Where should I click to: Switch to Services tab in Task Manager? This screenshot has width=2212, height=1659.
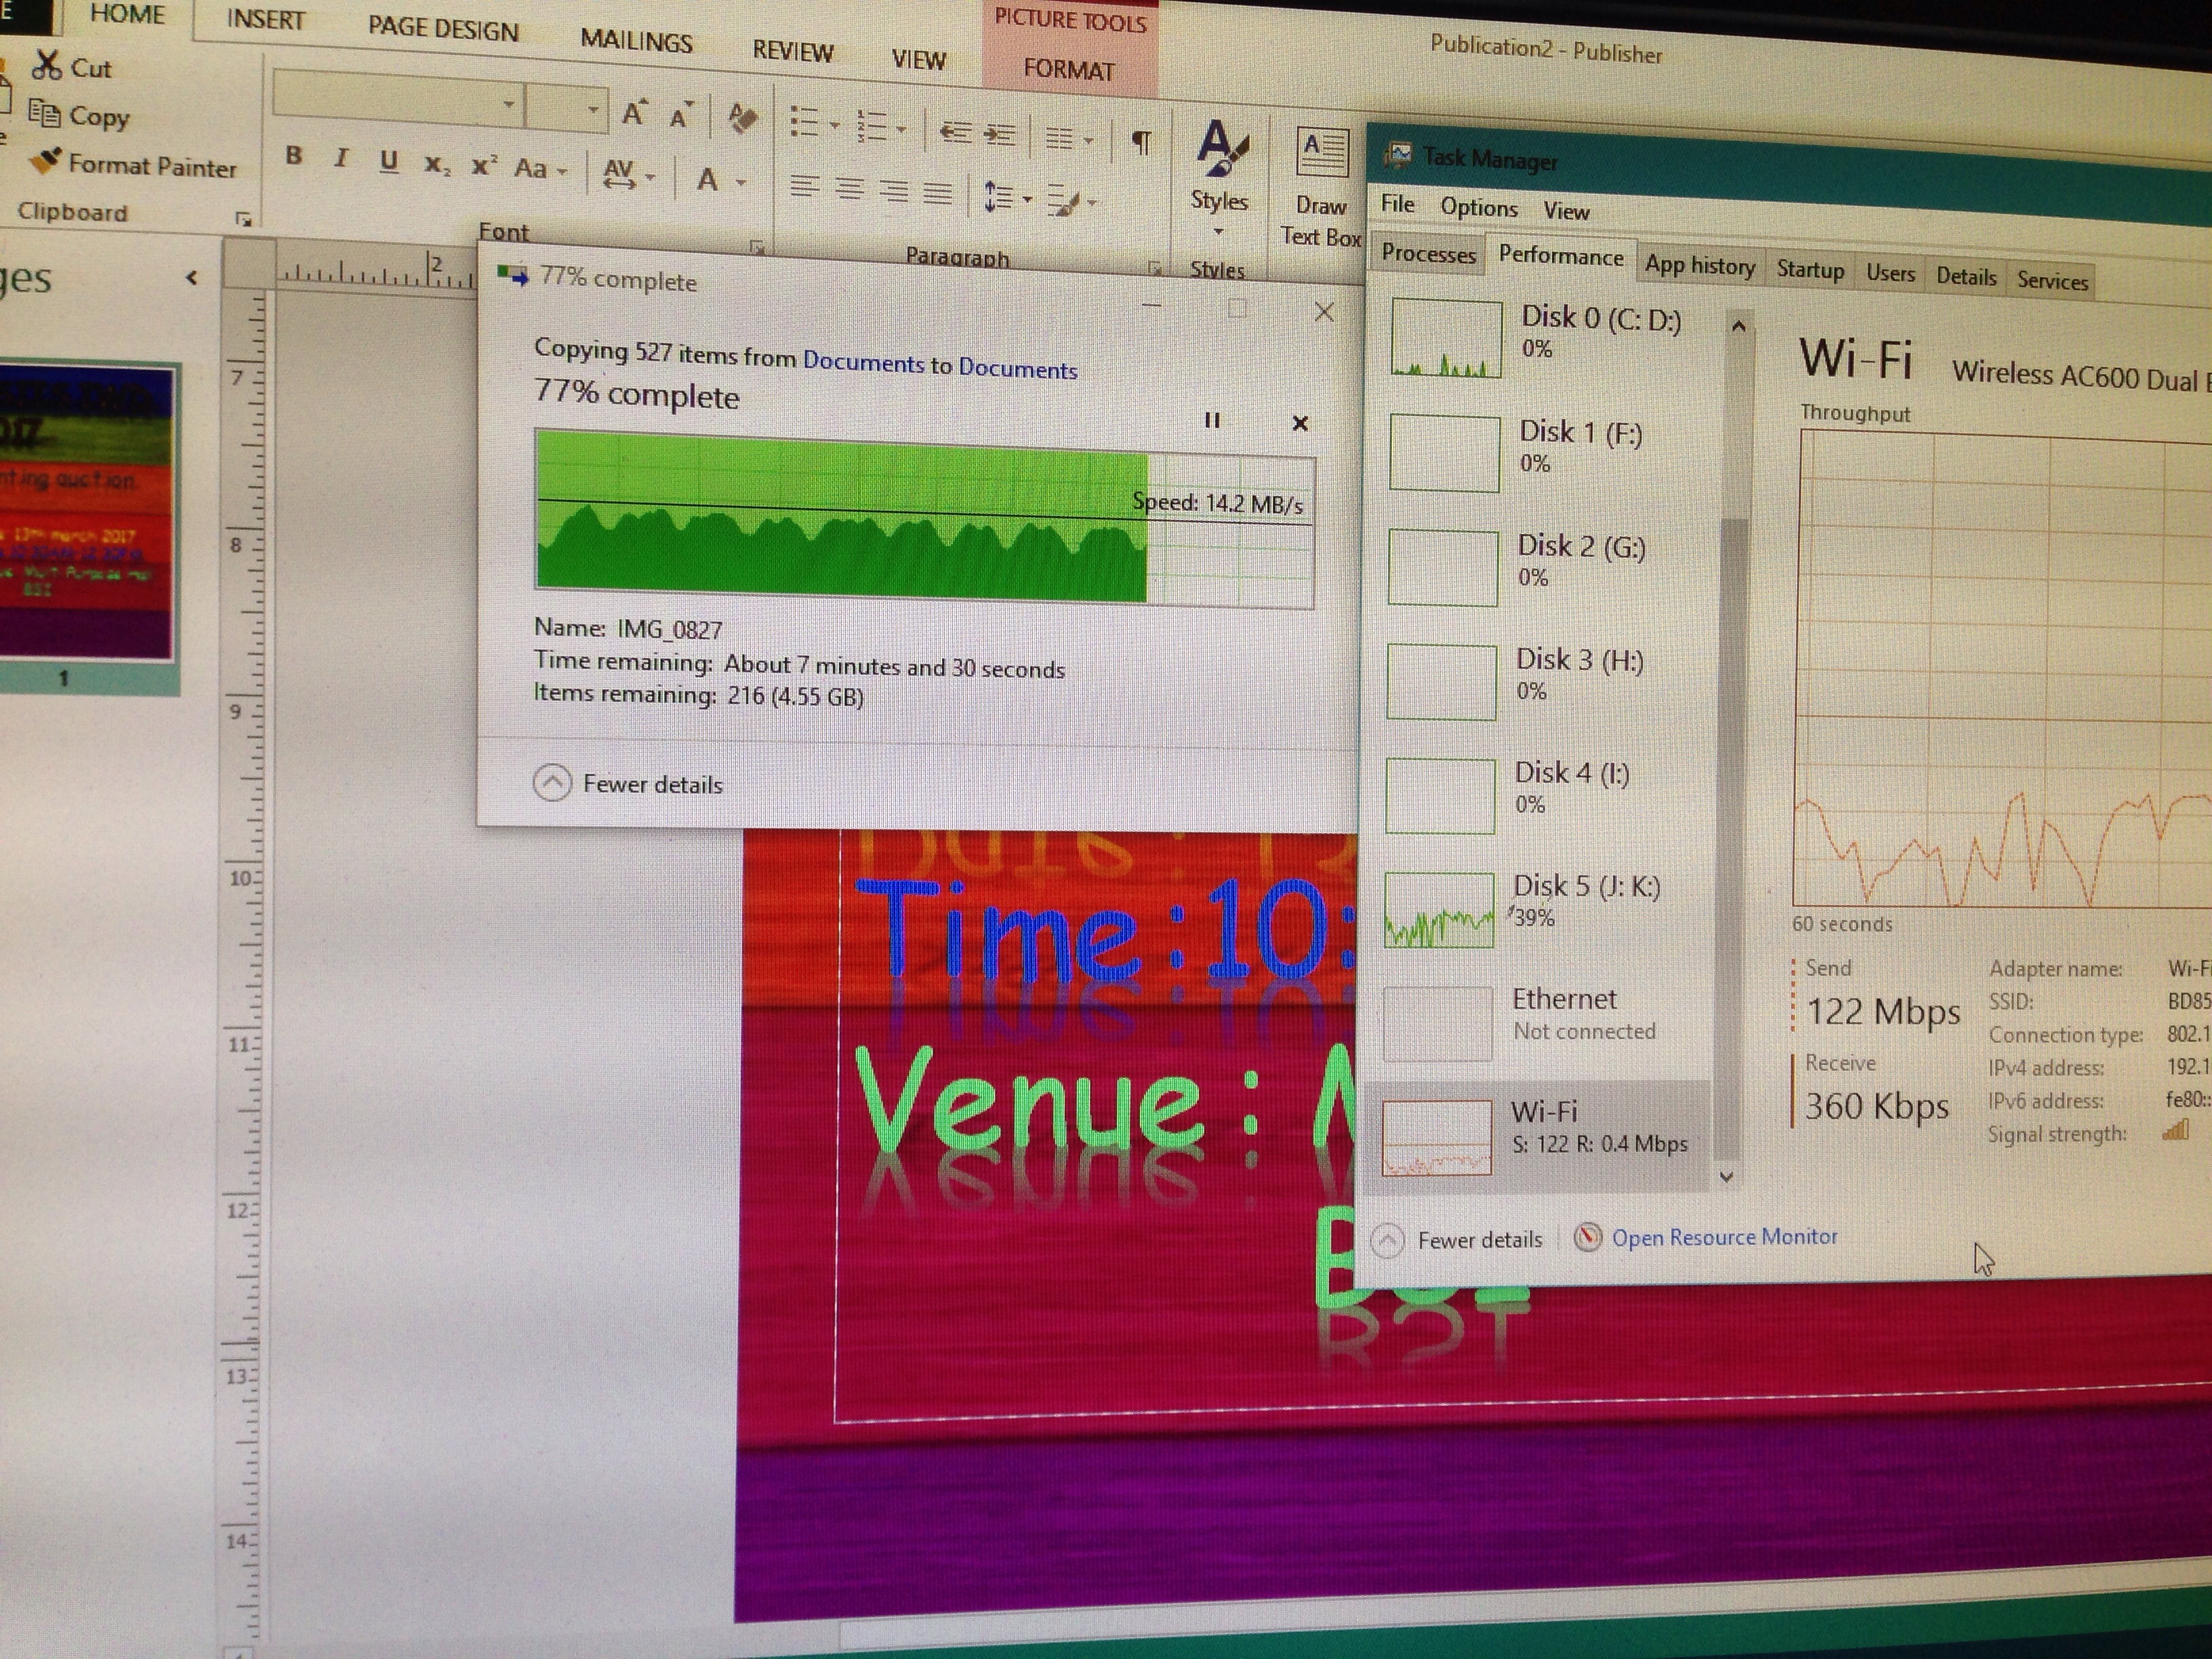[x=2052, y=281]
